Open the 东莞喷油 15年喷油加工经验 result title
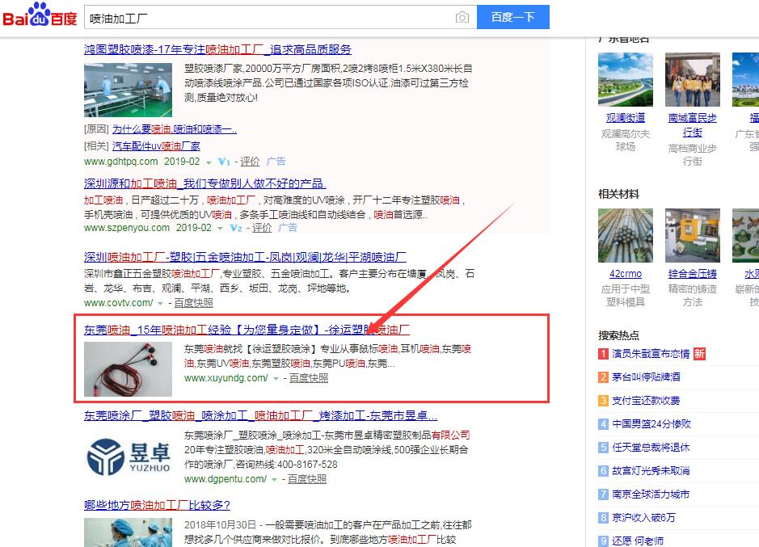This screenshot has width=759, height=547. (x=247, y=330)
